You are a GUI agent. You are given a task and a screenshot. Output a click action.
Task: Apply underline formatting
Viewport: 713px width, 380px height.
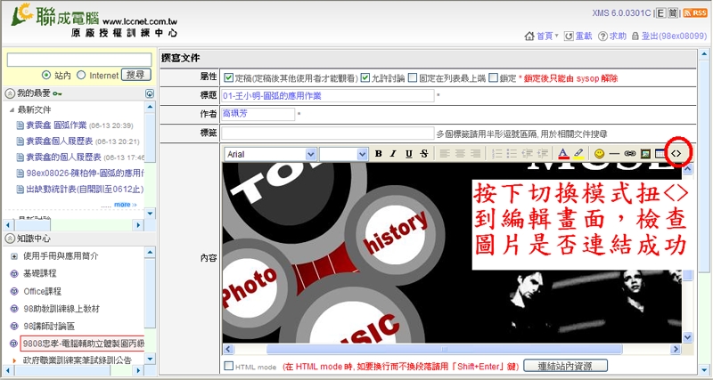pyautogui.click(x=408, y=153)
